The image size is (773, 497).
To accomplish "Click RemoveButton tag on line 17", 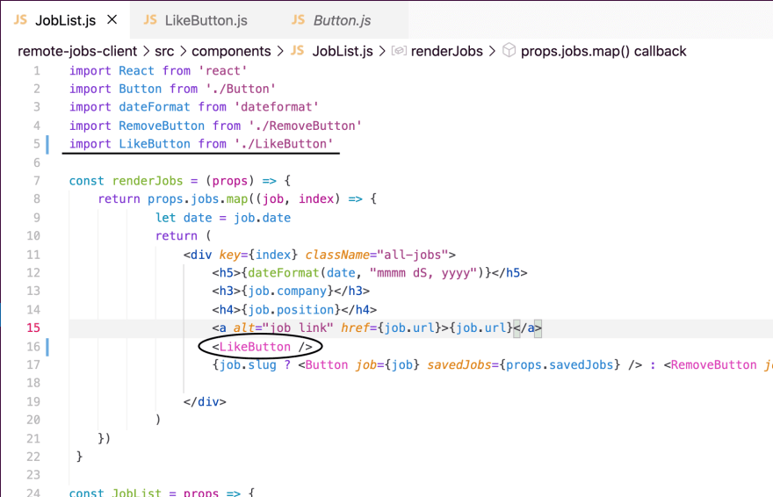I will pyautogui.click(x=713, y=365).
